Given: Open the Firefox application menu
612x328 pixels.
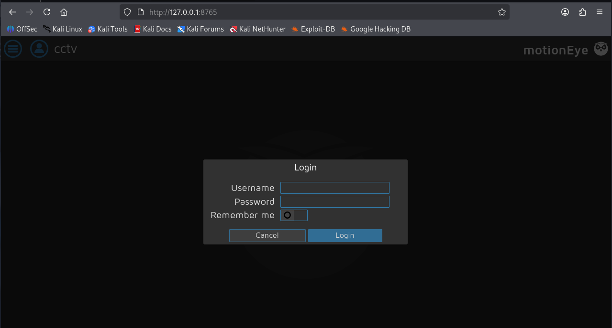Looking at the screenshot, I should tap(599, 12).
